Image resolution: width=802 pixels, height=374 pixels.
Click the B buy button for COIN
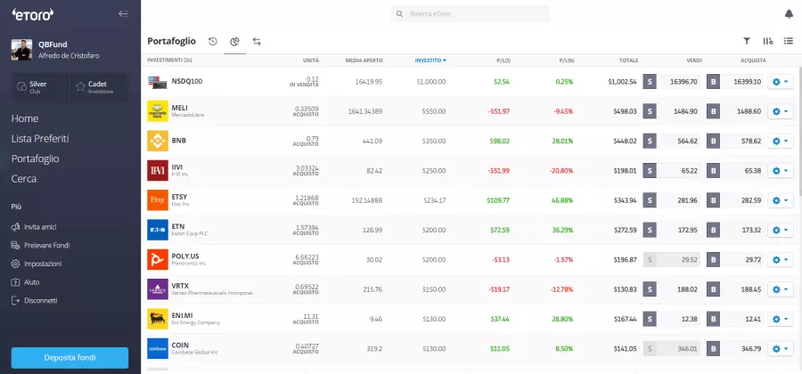(x=713, y=348)
